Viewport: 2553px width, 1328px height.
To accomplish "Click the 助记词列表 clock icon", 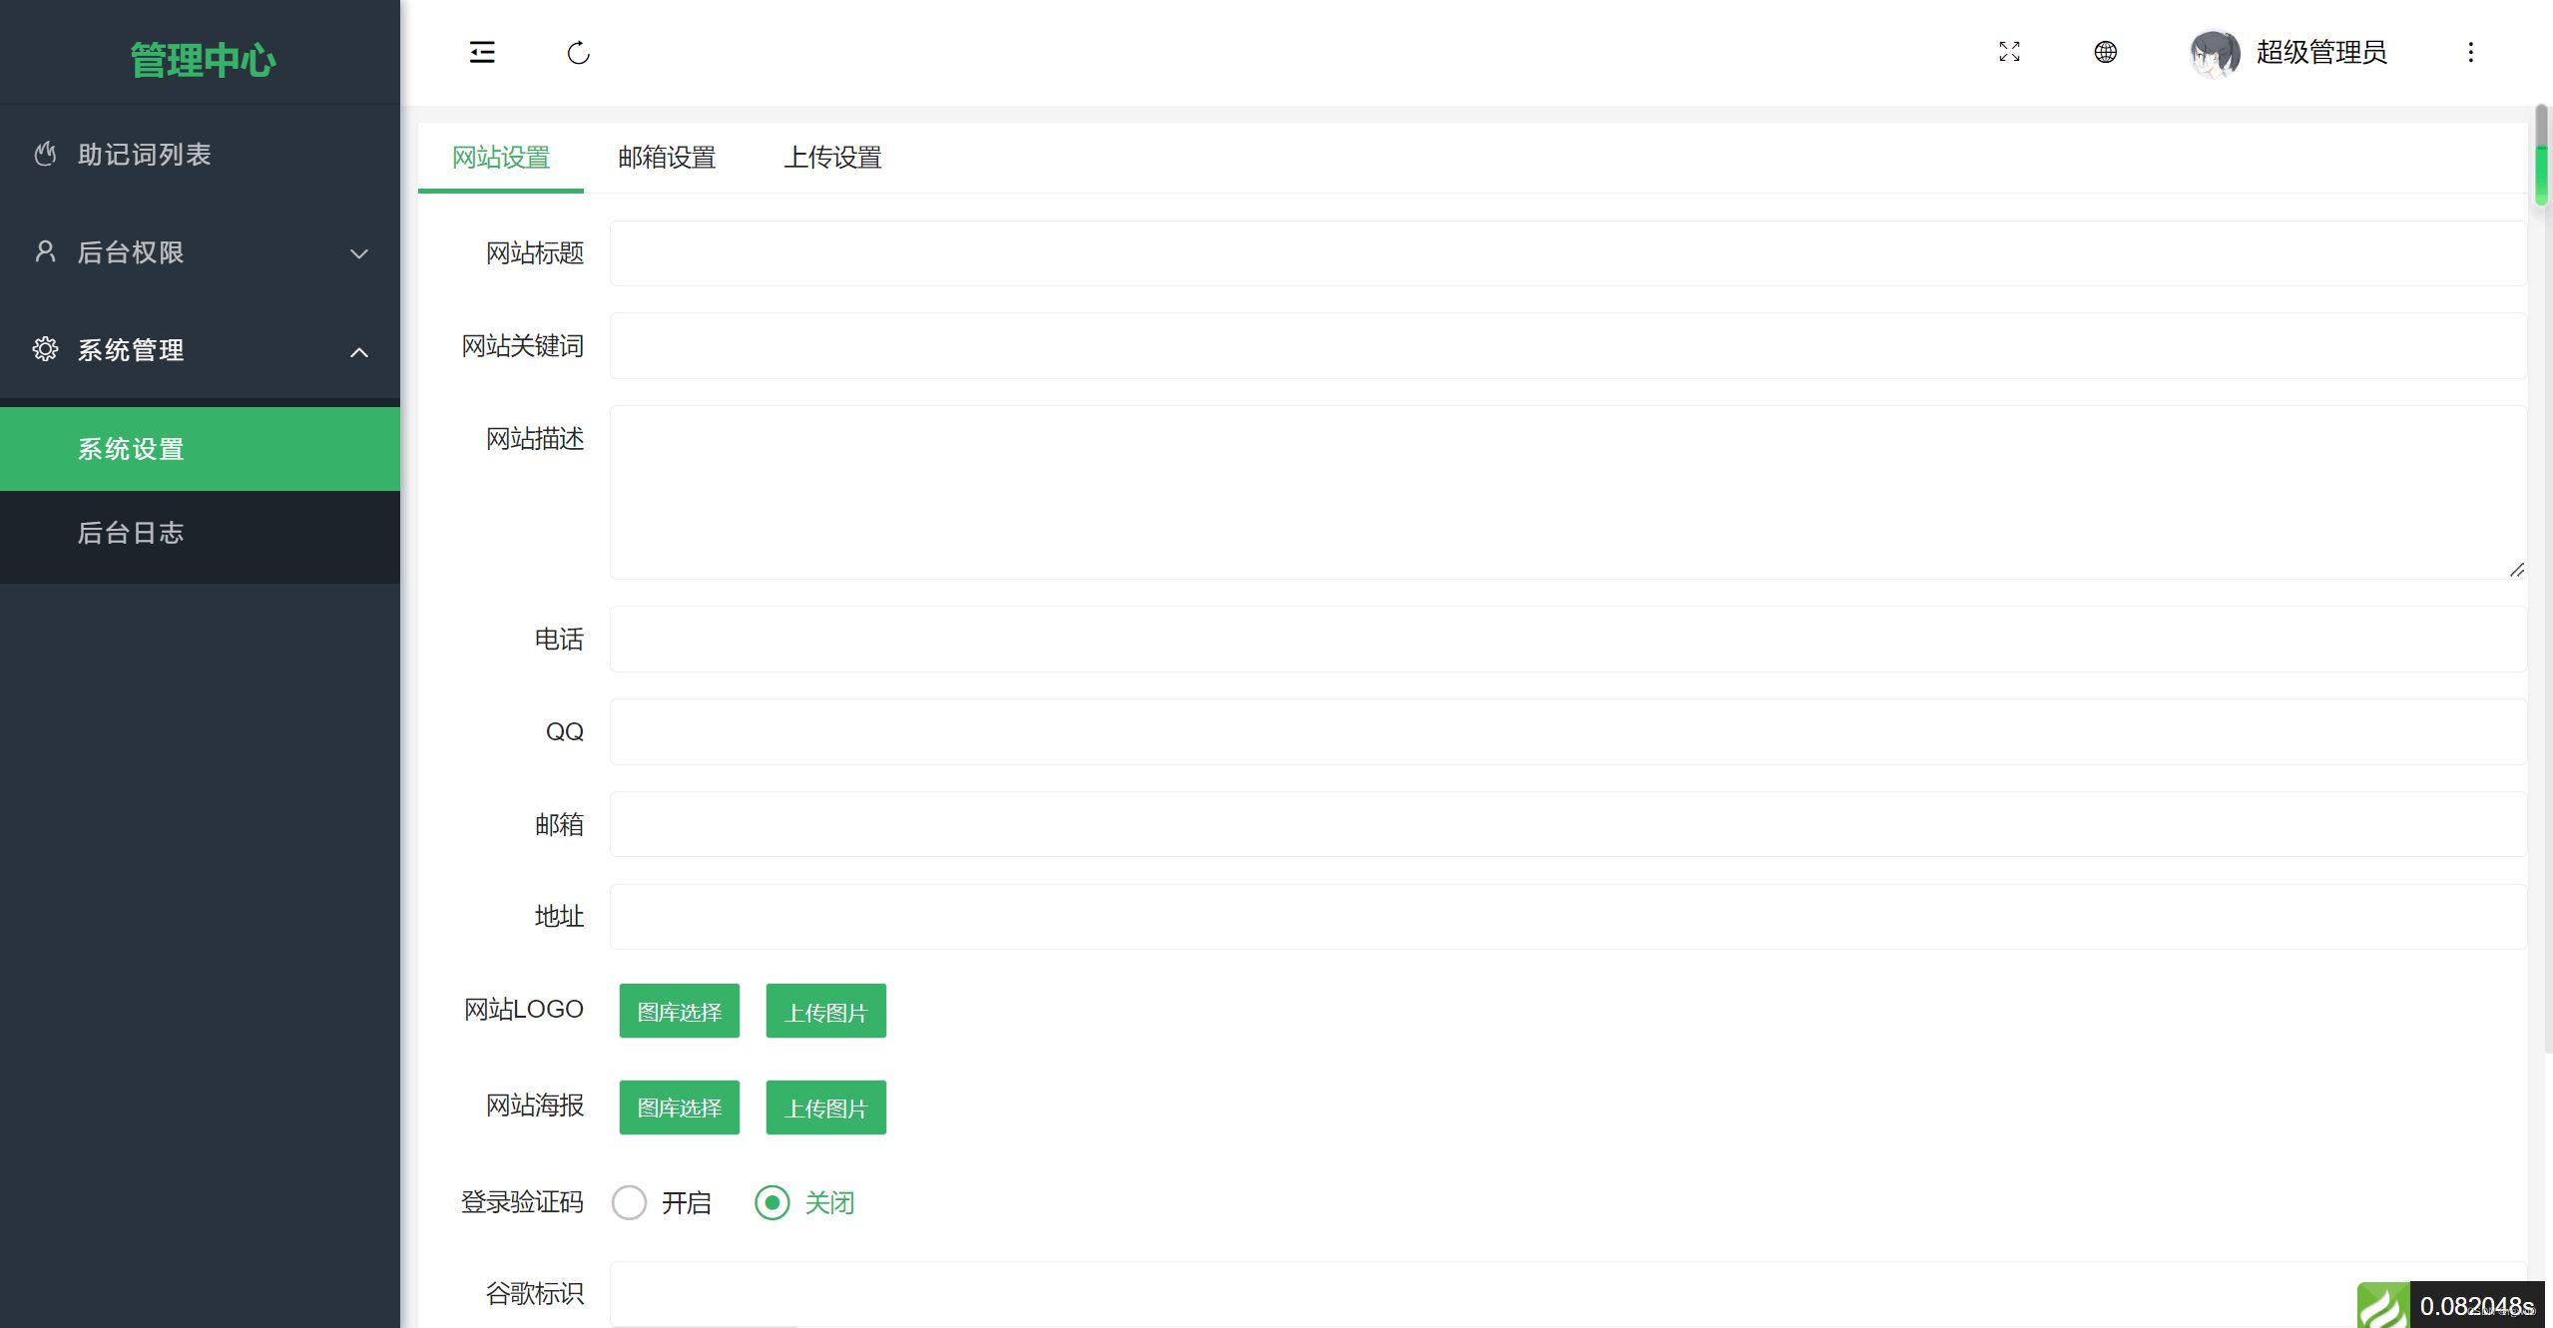I will pos(46,154).
